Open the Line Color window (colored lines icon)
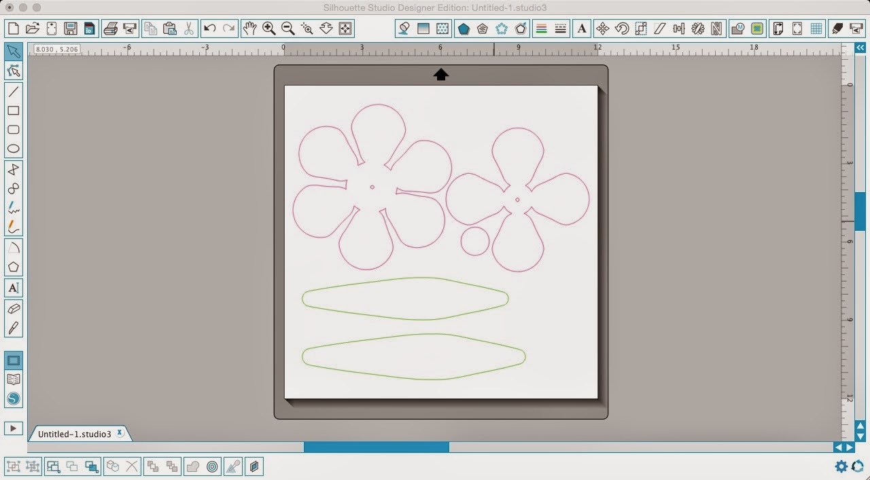This screenshot has width=870, height=480. 542,29
